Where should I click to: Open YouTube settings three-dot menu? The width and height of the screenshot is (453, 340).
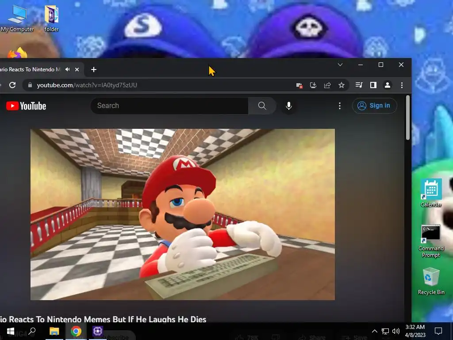[x=340, y=106]
